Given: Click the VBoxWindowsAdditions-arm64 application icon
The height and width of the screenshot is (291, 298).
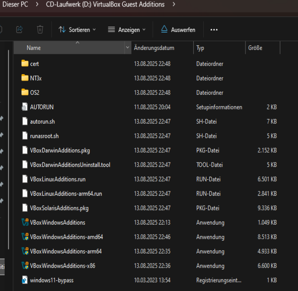Looking at the screenshot, I should (25, 251).
